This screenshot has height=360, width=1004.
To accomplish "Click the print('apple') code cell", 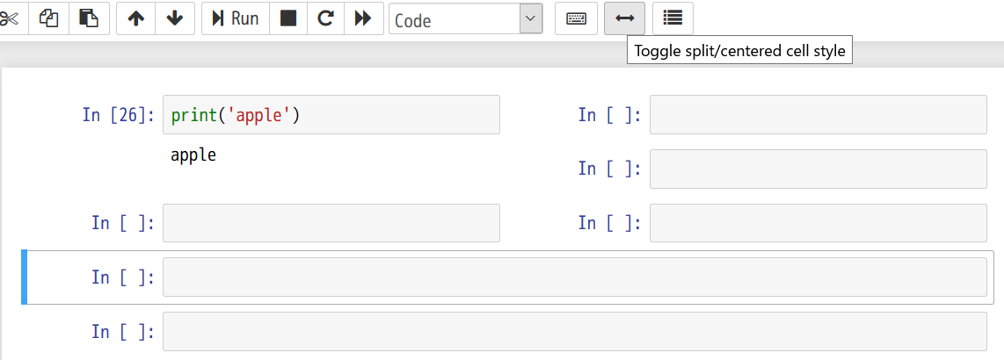I will tap(331, 115).
